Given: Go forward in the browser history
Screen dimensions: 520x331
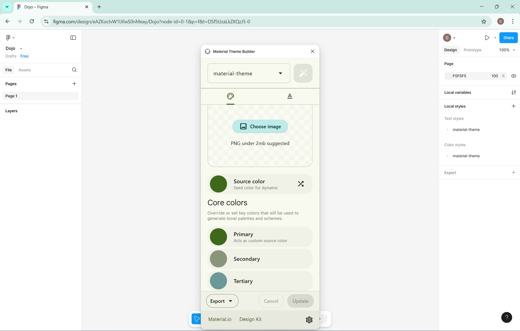Looking at the screenshot, I should point(20,21).
